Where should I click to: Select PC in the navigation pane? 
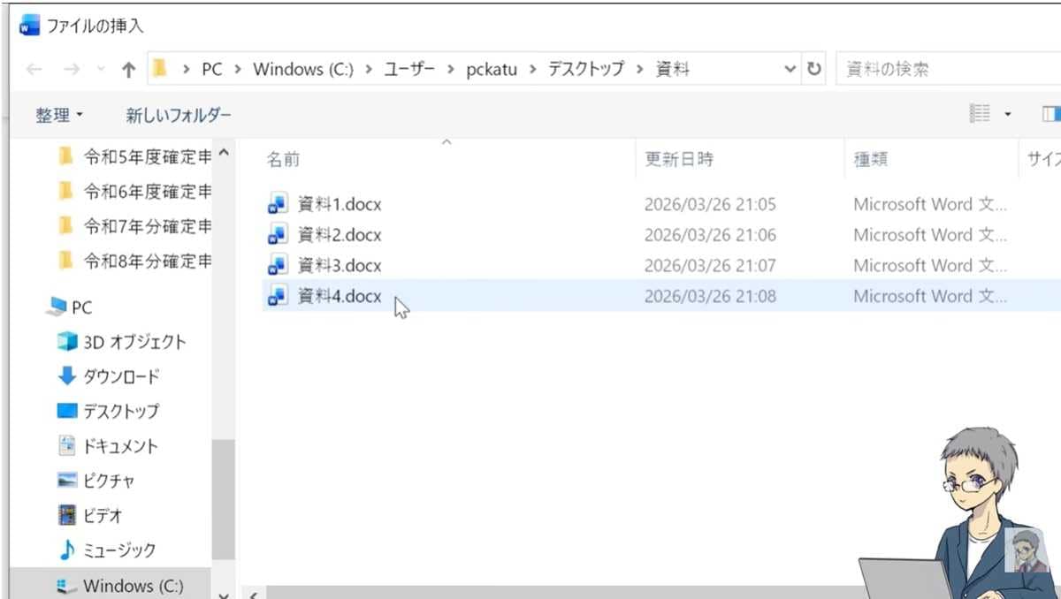tap(71, 307)
